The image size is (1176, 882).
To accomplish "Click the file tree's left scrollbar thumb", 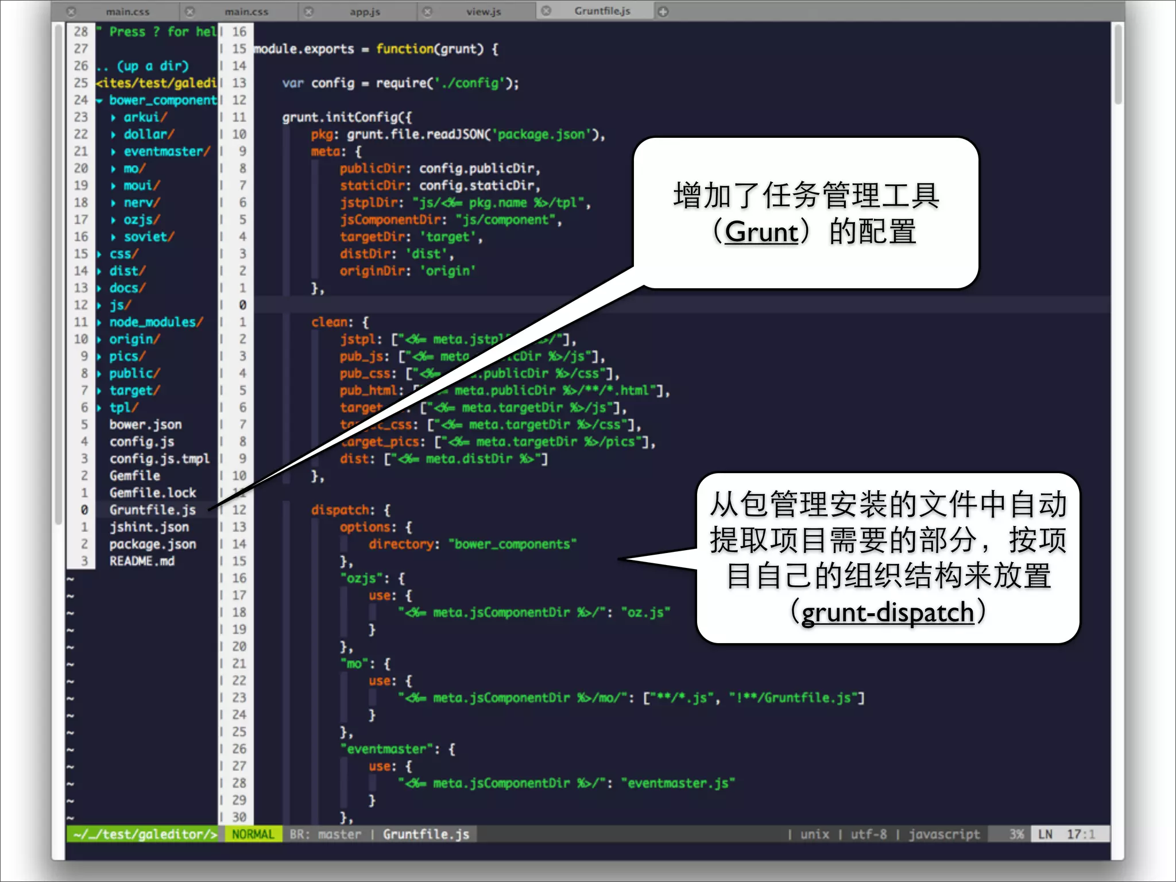I will pyautogui.click(x=58, y=274).
